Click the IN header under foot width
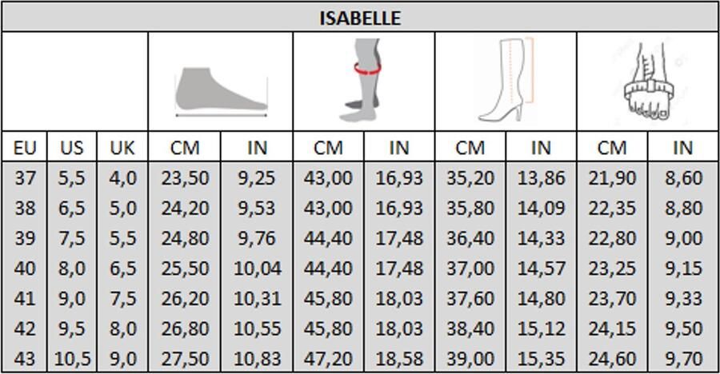This screenshot has width=720, height=374. point(682,148)
